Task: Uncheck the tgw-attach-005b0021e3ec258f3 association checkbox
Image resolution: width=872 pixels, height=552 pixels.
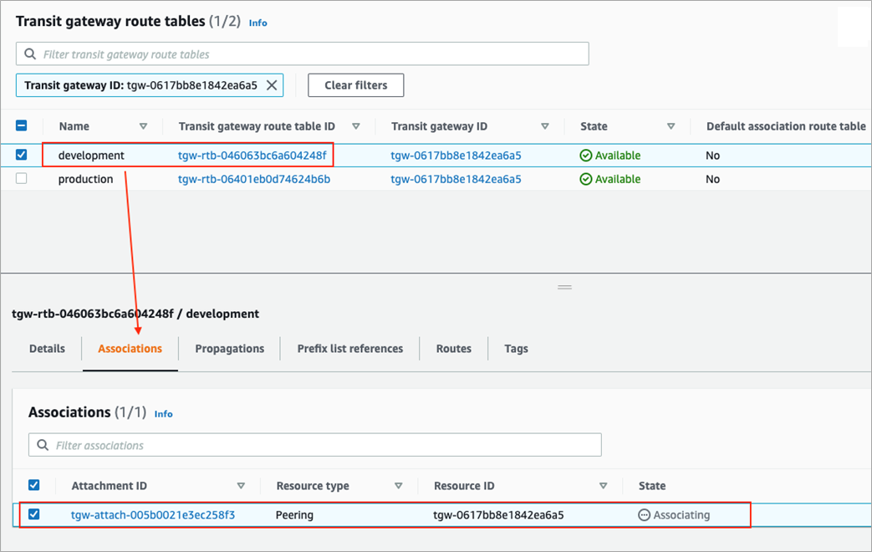Action: point(34,514)
